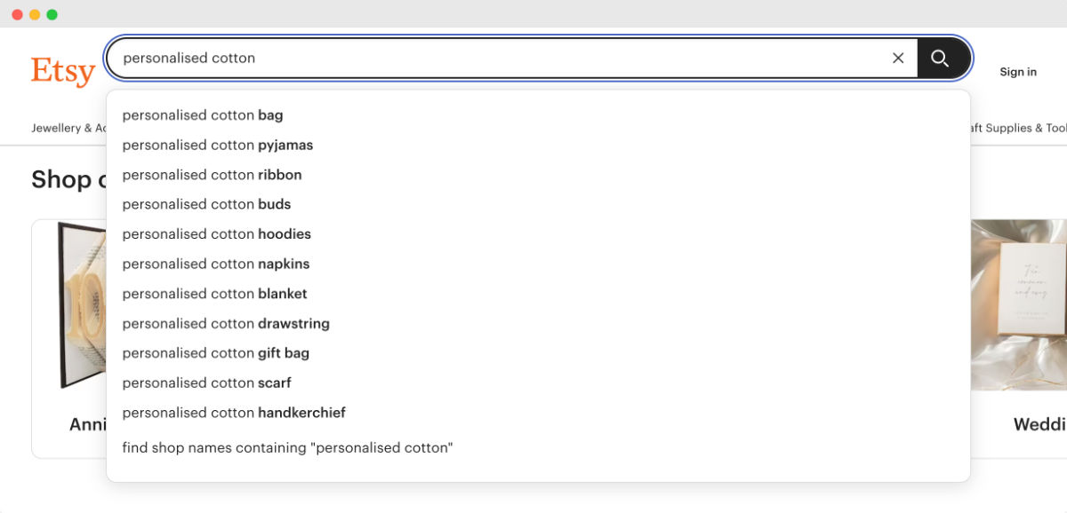Select "personalised cotton gift bag" suggestion
The width and height of the screenshot is (1067, 513).
[x=216, y=353]
